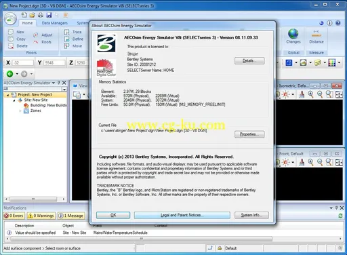Toggle the 0 Errors filter
Viewport: 347px width, 255px height.
14,216
